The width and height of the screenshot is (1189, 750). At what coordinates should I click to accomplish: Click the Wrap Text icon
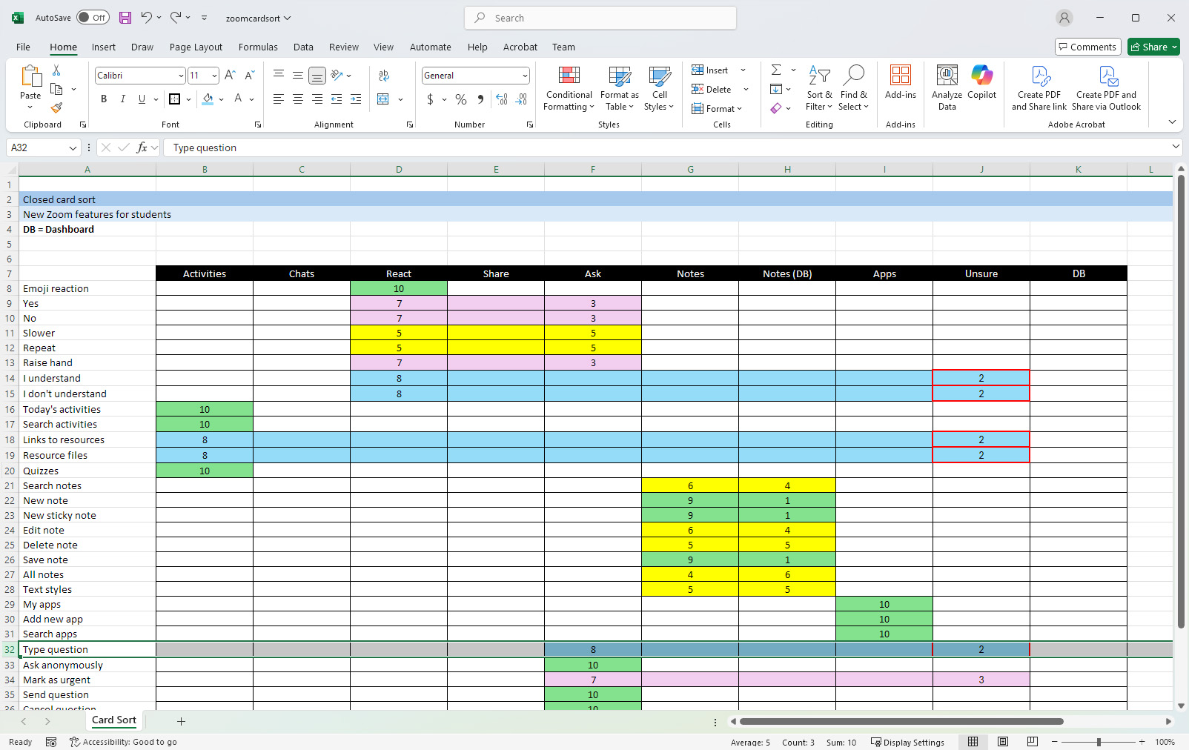click(x=384, y=75)
